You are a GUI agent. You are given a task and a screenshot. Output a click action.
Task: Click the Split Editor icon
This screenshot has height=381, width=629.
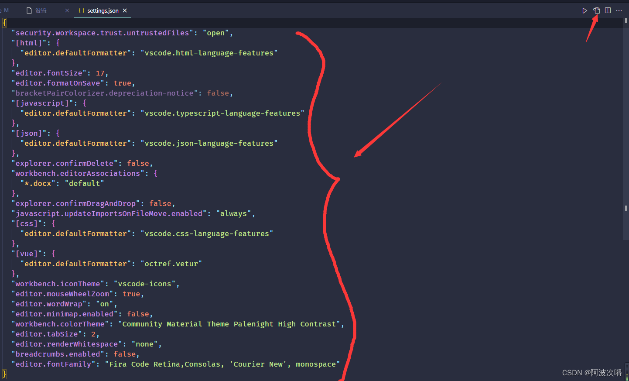pos(608,10)
